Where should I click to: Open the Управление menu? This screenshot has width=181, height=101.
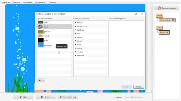(x=27, y=2)
